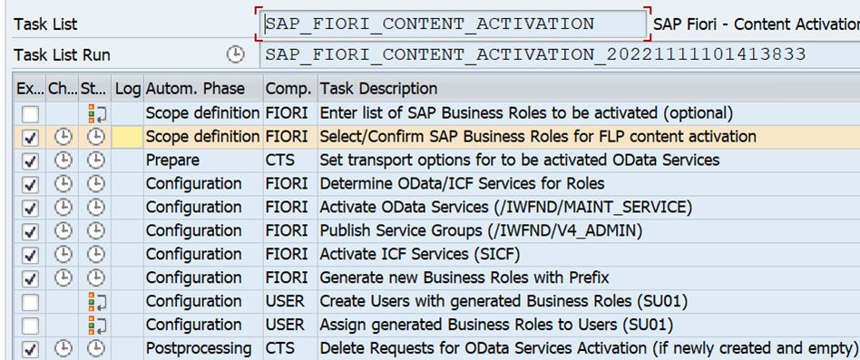Select the Activate ICF Services (SICF) description
The height and width of the screenshot is (360, 860).
pyautogui.click(x=420, y=254)
